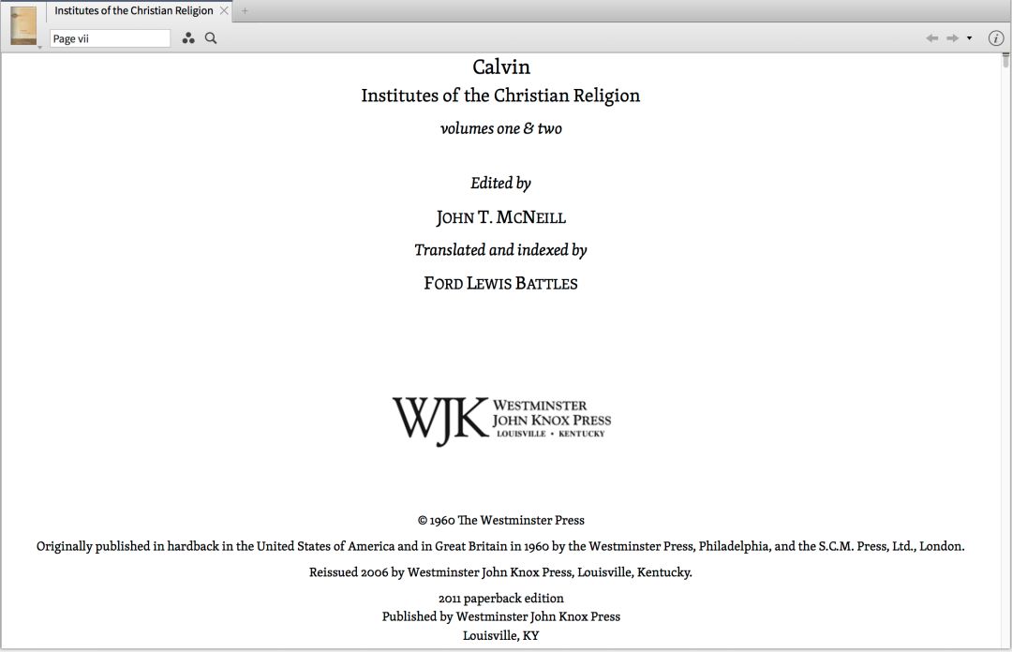Screen dimensions: 1012x652
Task: Open the book cover resource menu
Action: coord(23,26)
